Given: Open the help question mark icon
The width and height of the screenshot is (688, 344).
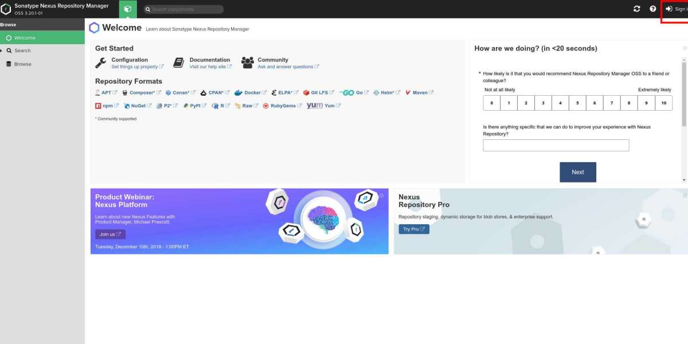Looking at the screenshot, I should point(652,9).
